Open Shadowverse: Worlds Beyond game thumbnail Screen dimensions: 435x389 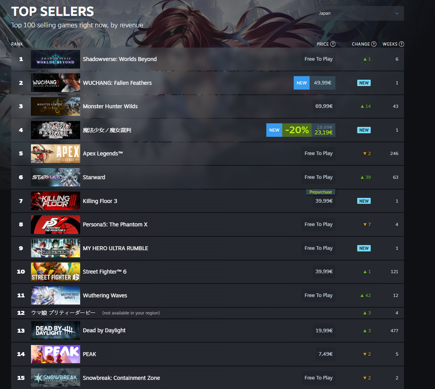click(56, 59)
